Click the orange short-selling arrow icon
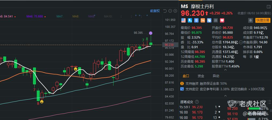 (203, 20)
